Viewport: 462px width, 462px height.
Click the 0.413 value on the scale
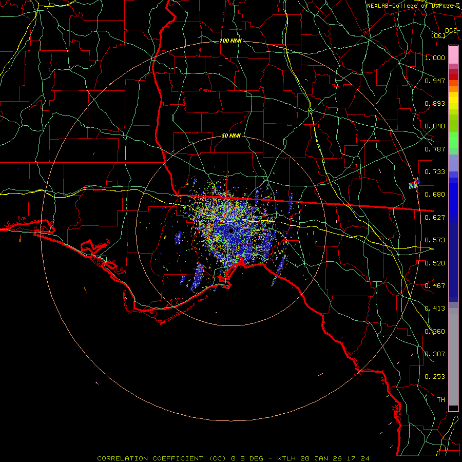click(x=435, y=309)
